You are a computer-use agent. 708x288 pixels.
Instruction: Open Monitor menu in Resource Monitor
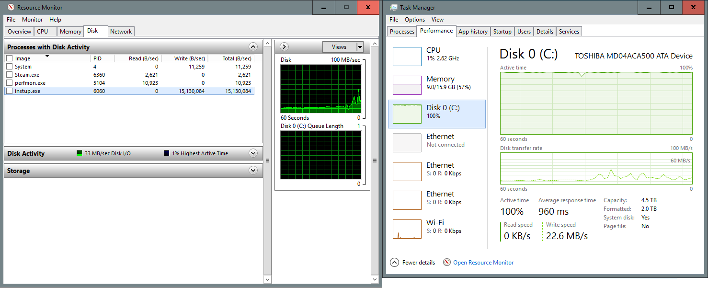pos(33,20)
